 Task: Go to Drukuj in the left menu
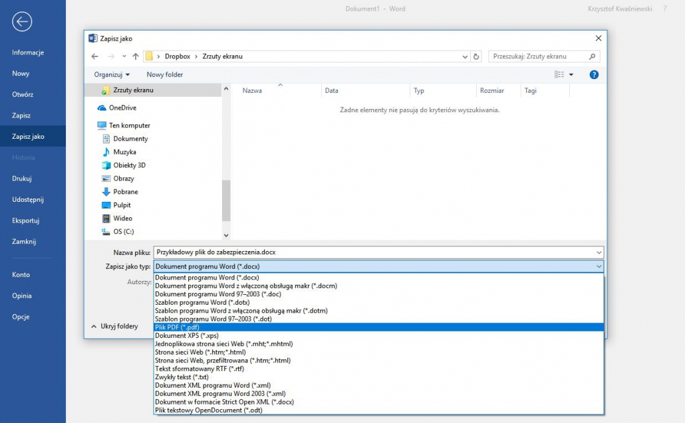[x=22, y=179]
